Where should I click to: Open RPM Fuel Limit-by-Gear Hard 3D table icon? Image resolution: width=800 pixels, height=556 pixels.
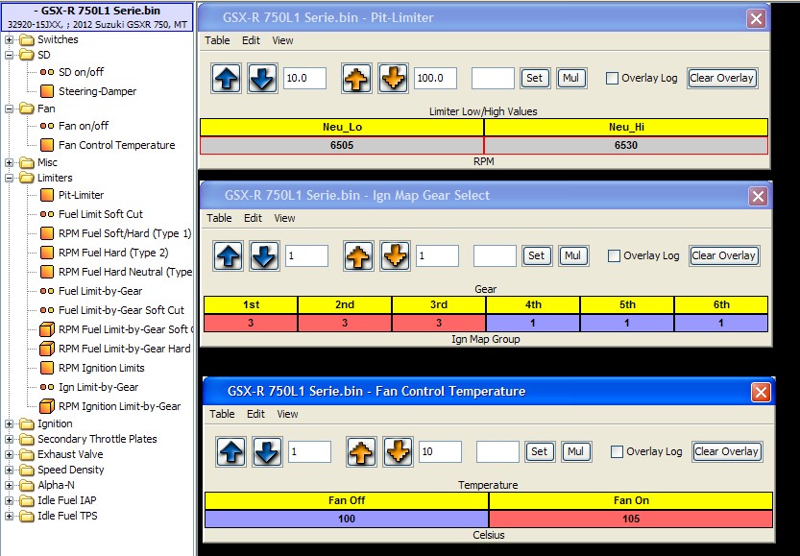pos(47,349)
